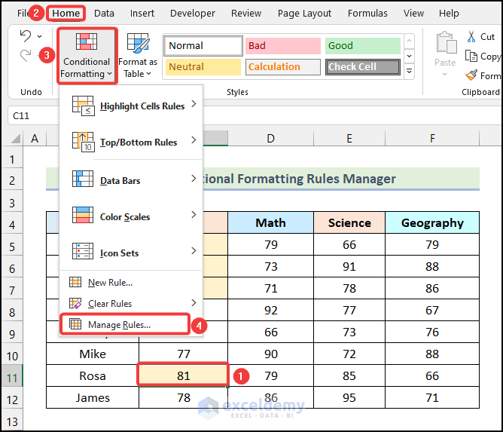
Task: Click the Geography header cell
Action: [432, 222]
